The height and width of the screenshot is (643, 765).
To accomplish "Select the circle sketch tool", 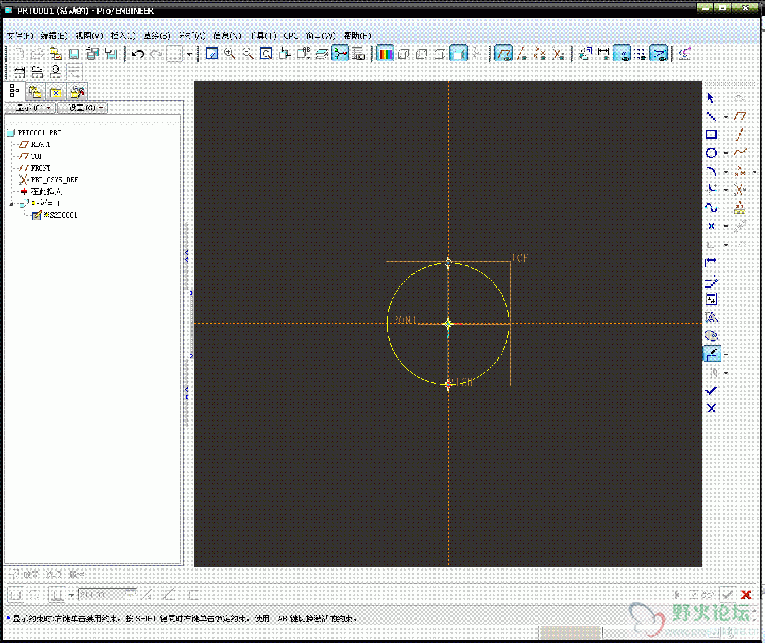I will [x=711, y=153].
